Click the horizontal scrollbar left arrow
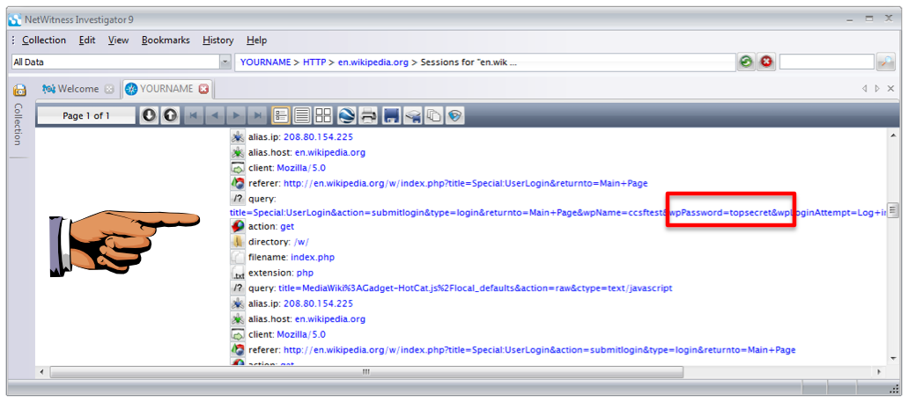Viewport: 908px width, 402px height. [41, 372]
